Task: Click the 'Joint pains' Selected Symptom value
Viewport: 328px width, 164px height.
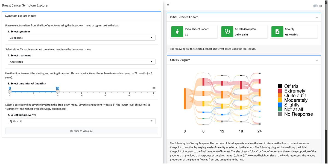Action: point(242,35)
